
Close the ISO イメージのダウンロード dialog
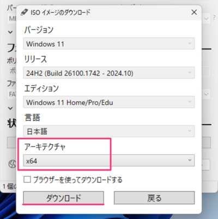tap(194, 13)
